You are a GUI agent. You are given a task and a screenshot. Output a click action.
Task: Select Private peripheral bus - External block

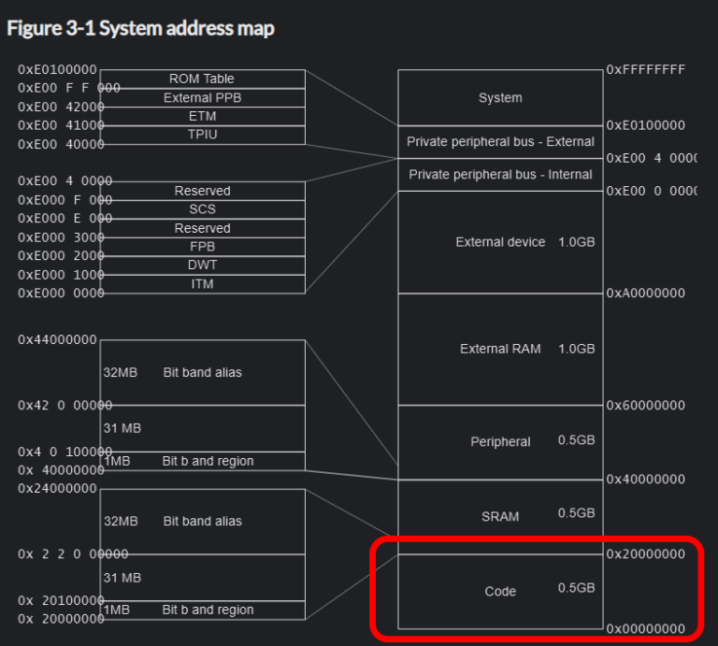click(500, 142)
